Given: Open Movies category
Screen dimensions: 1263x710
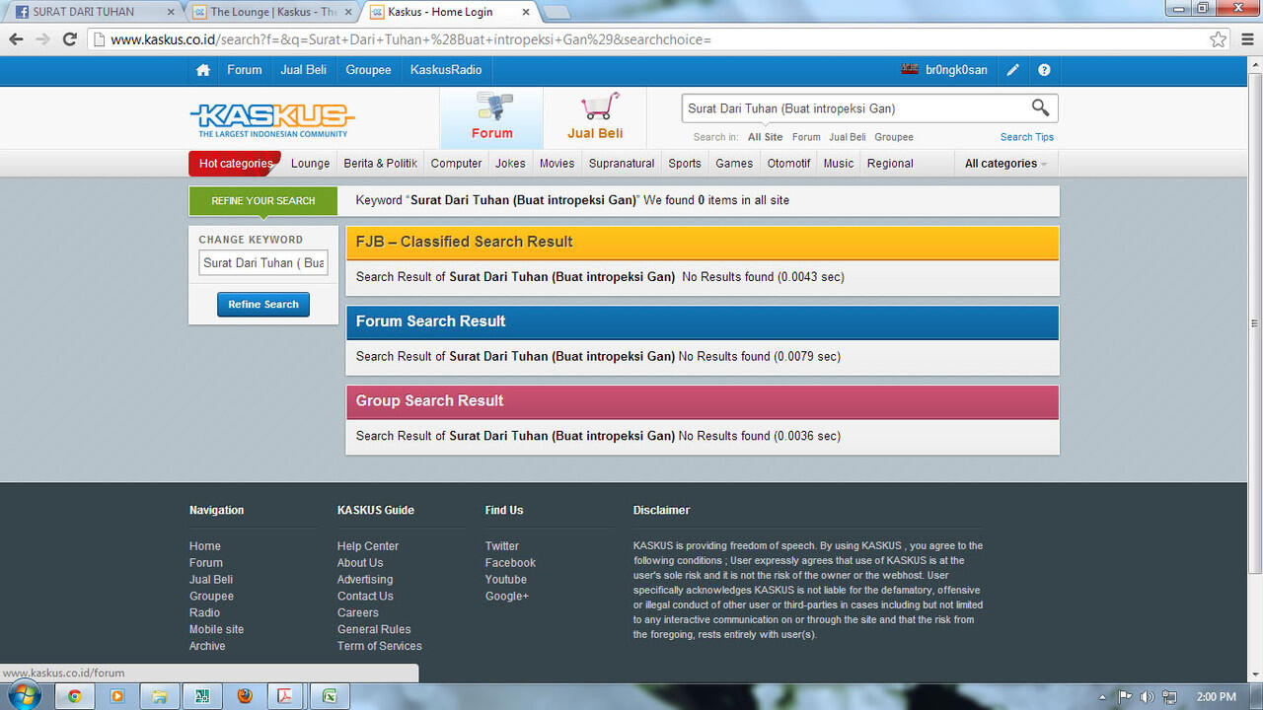Looking at the screenshot, I should click(557, 164).
